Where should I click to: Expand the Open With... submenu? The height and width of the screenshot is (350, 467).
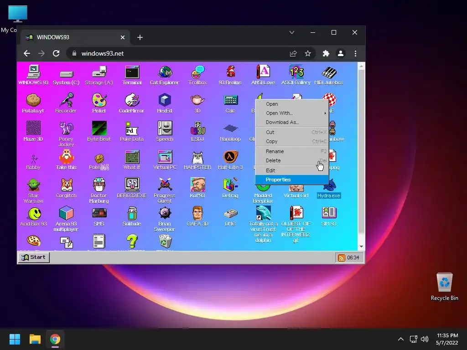[292, 113]
